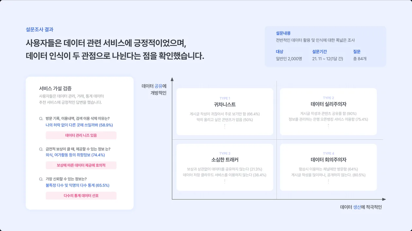This screenshot has height=231, width=412.
Task: Click question '방문 기록, 이용내역, 검색 이용 삭제 이유는?'
Action: click(x=77, y=119)
